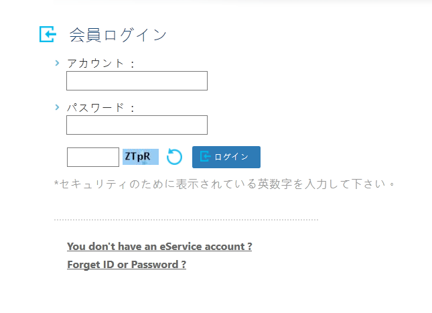Click the word "Password" in the forget link
This screenshot has width=432, height=313.
[155, 265]
